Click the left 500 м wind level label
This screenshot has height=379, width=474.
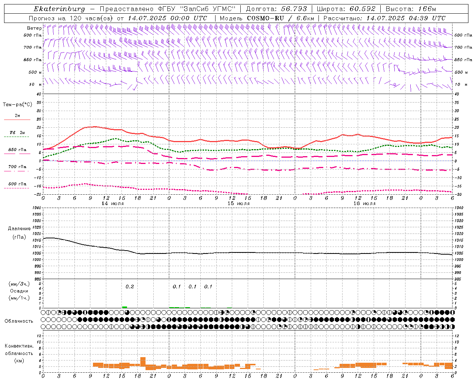[x=35, y=72]
